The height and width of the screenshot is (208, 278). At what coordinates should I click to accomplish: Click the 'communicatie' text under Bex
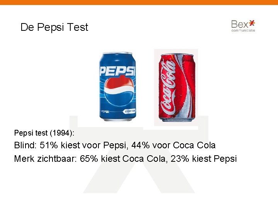click(x=243, y=30)
